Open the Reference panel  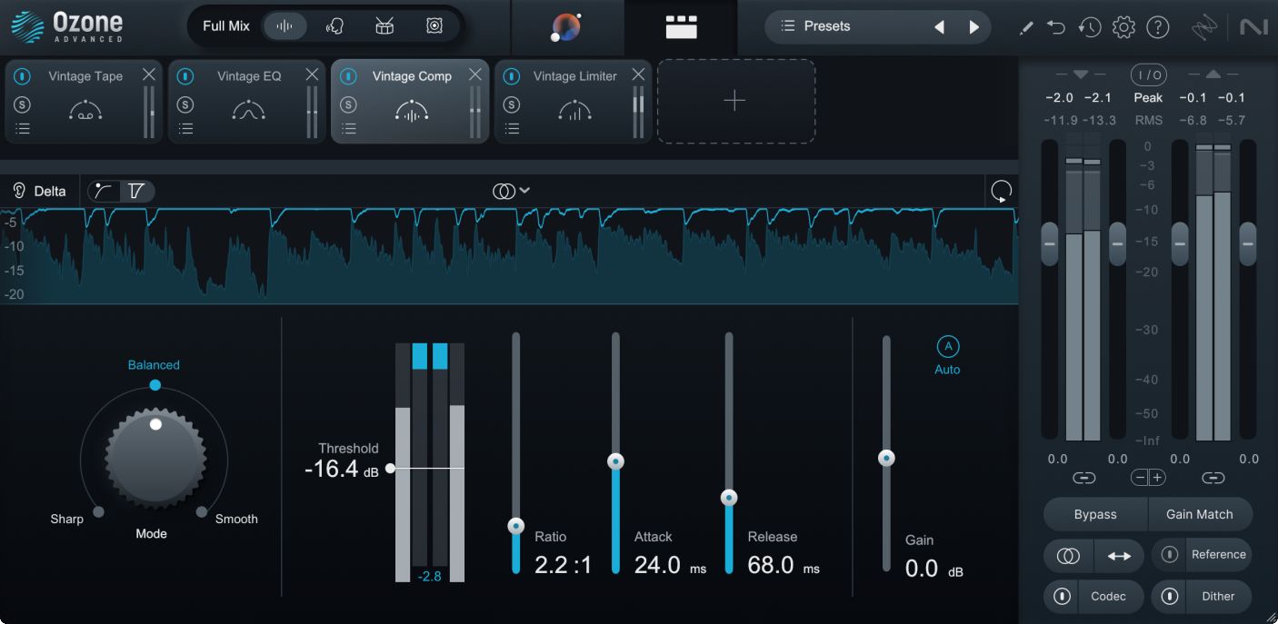[x=1218, y=554]
